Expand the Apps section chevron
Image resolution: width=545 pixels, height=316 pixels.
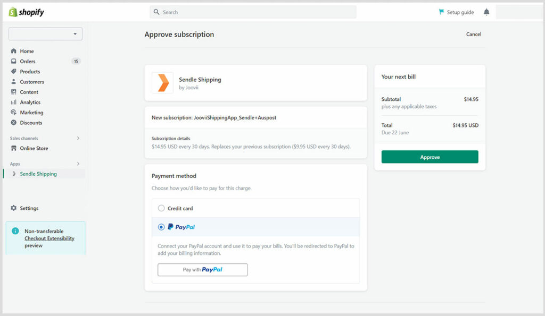tap(78, 164)
